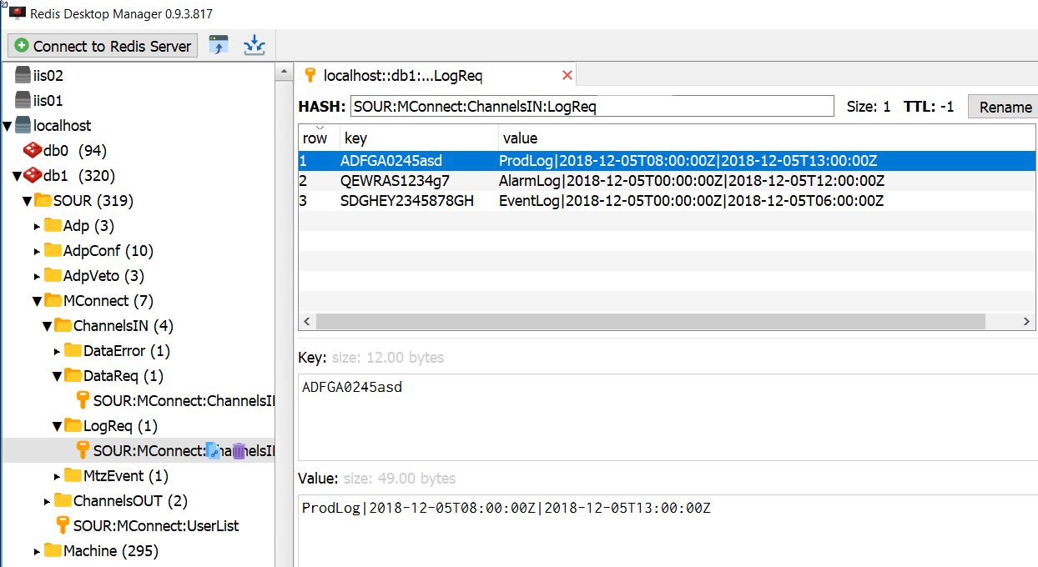Click the value column header
Viewport: 1038px width, 567px height.
pyautogui.click(x=768, y=138)
